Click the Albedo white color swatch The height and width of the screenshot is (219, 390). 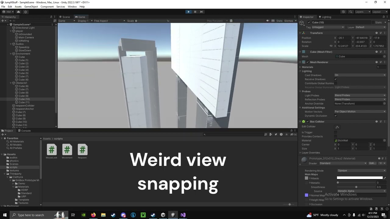[360, 178]
